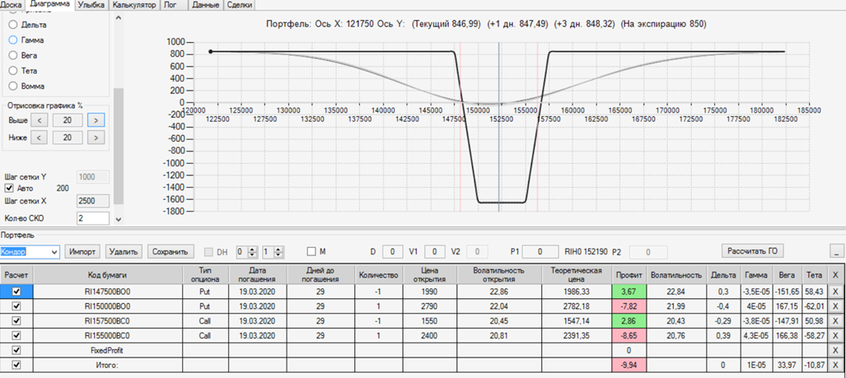Click the Дельта column header
Viewport: 846px width, 378px height.
[x=725, y=274]
